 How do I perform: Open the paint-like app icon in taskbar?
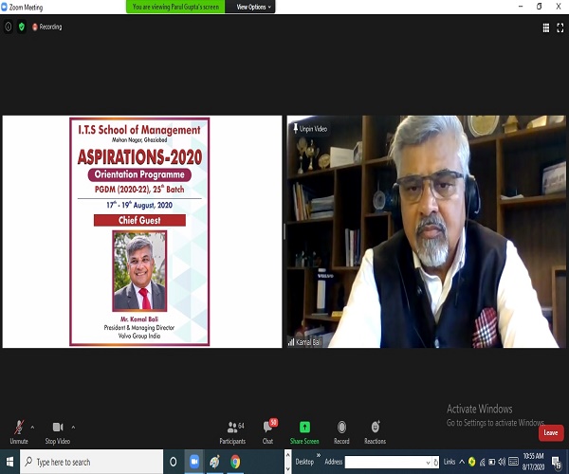click(x=215, y=462)
